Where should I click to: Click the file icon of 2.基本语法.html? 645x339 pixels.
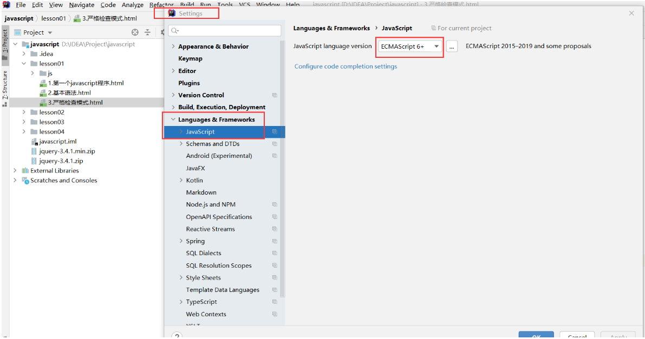(43, 93)
